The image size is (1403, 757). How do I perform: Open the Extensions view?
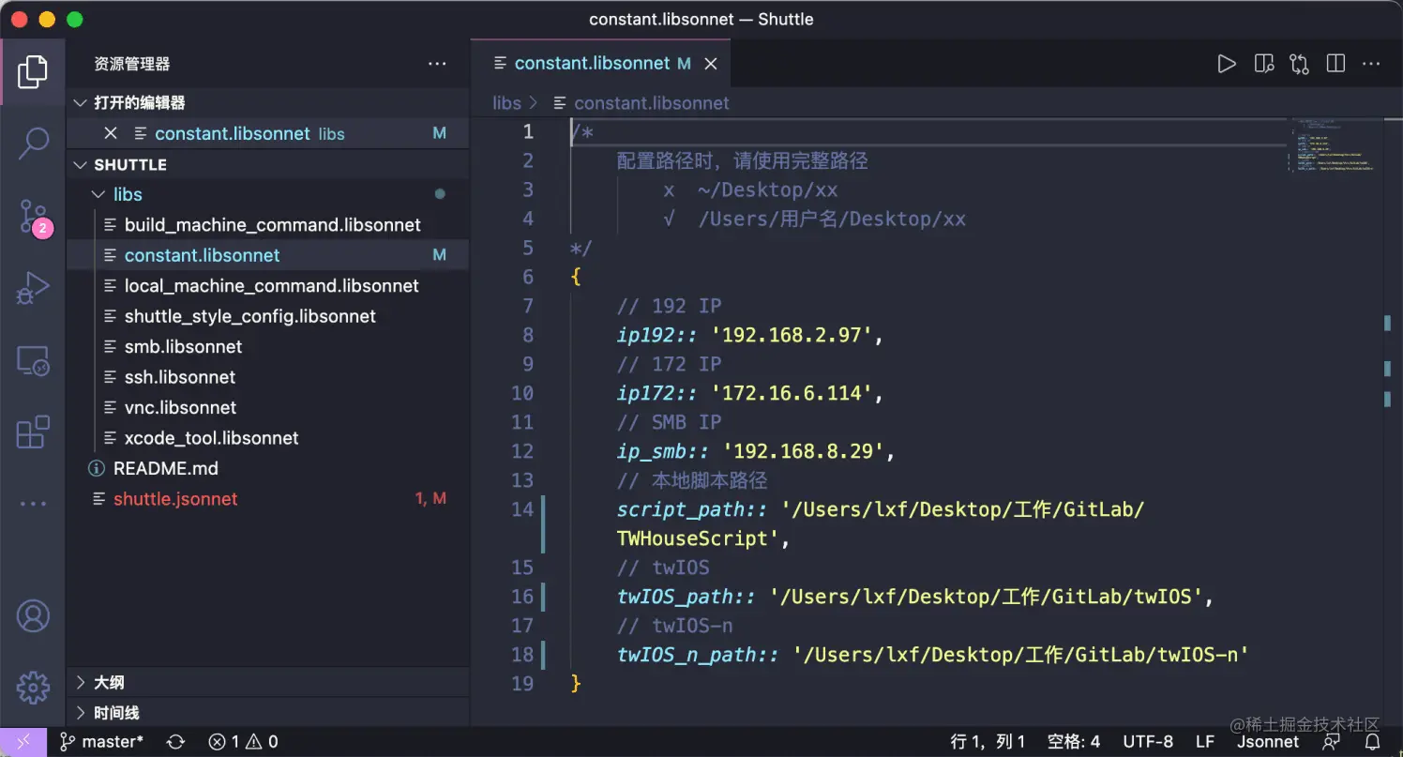[x=33, y=432]
